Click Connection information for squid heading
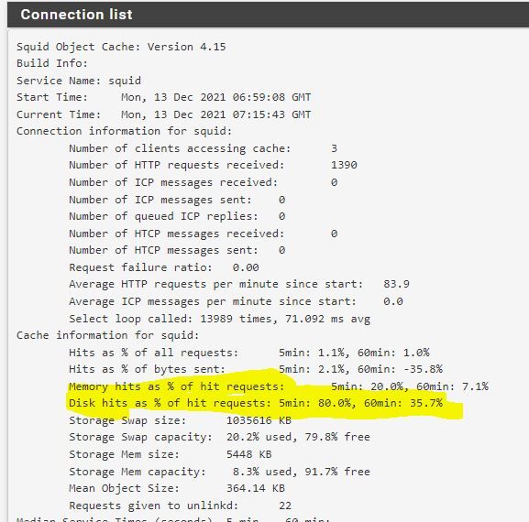The image size is (529, 522). 124,131
